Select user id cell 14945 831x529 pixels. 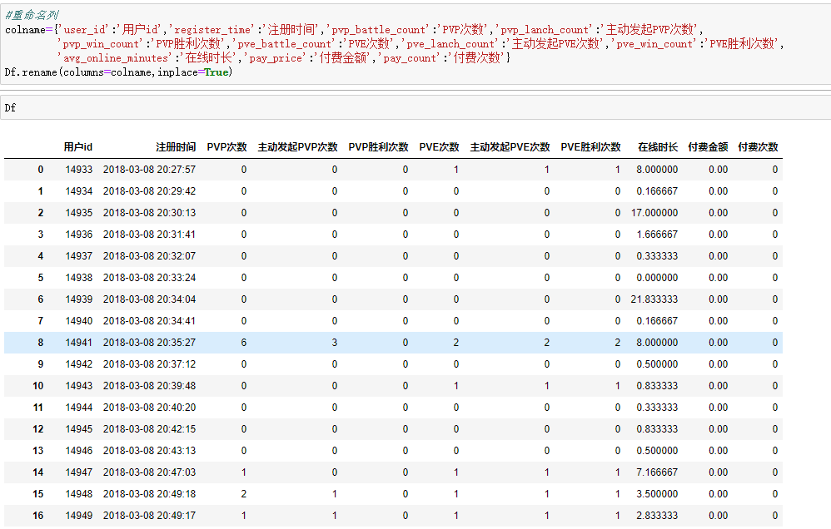79,429
